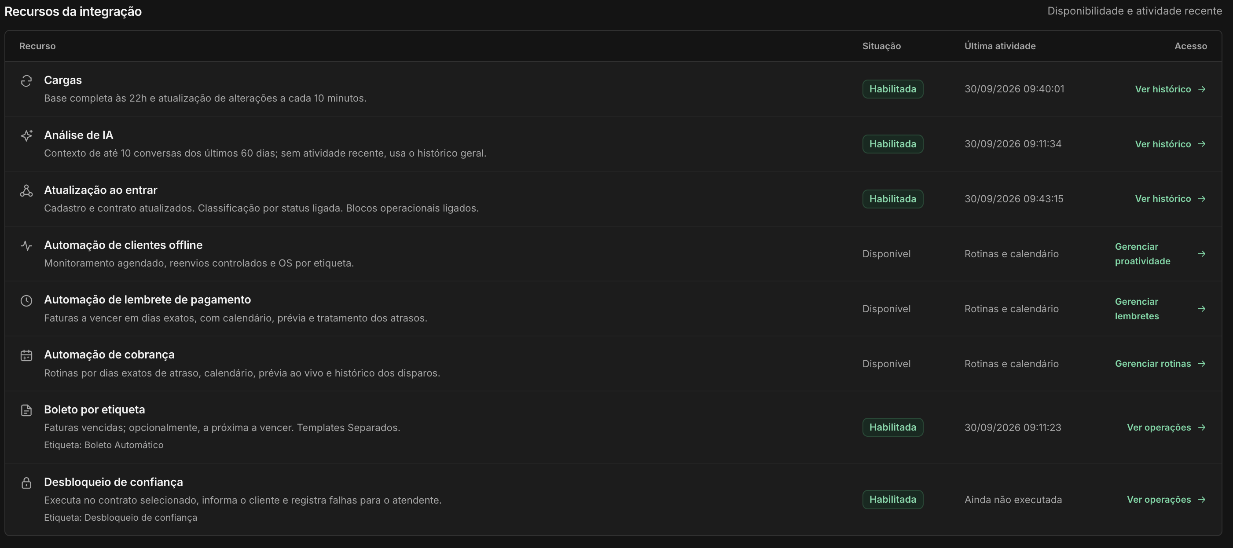Image resolution: width=1233 pixels, height=548 pixels.
Task: Click timestamp 30/09/2026 09:11:23
Action: [1013, 427]
